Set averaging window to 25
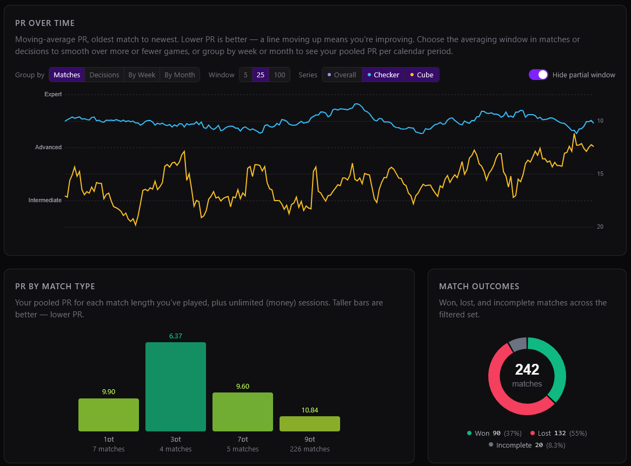 pyautogui.click(x=261, y=75)
